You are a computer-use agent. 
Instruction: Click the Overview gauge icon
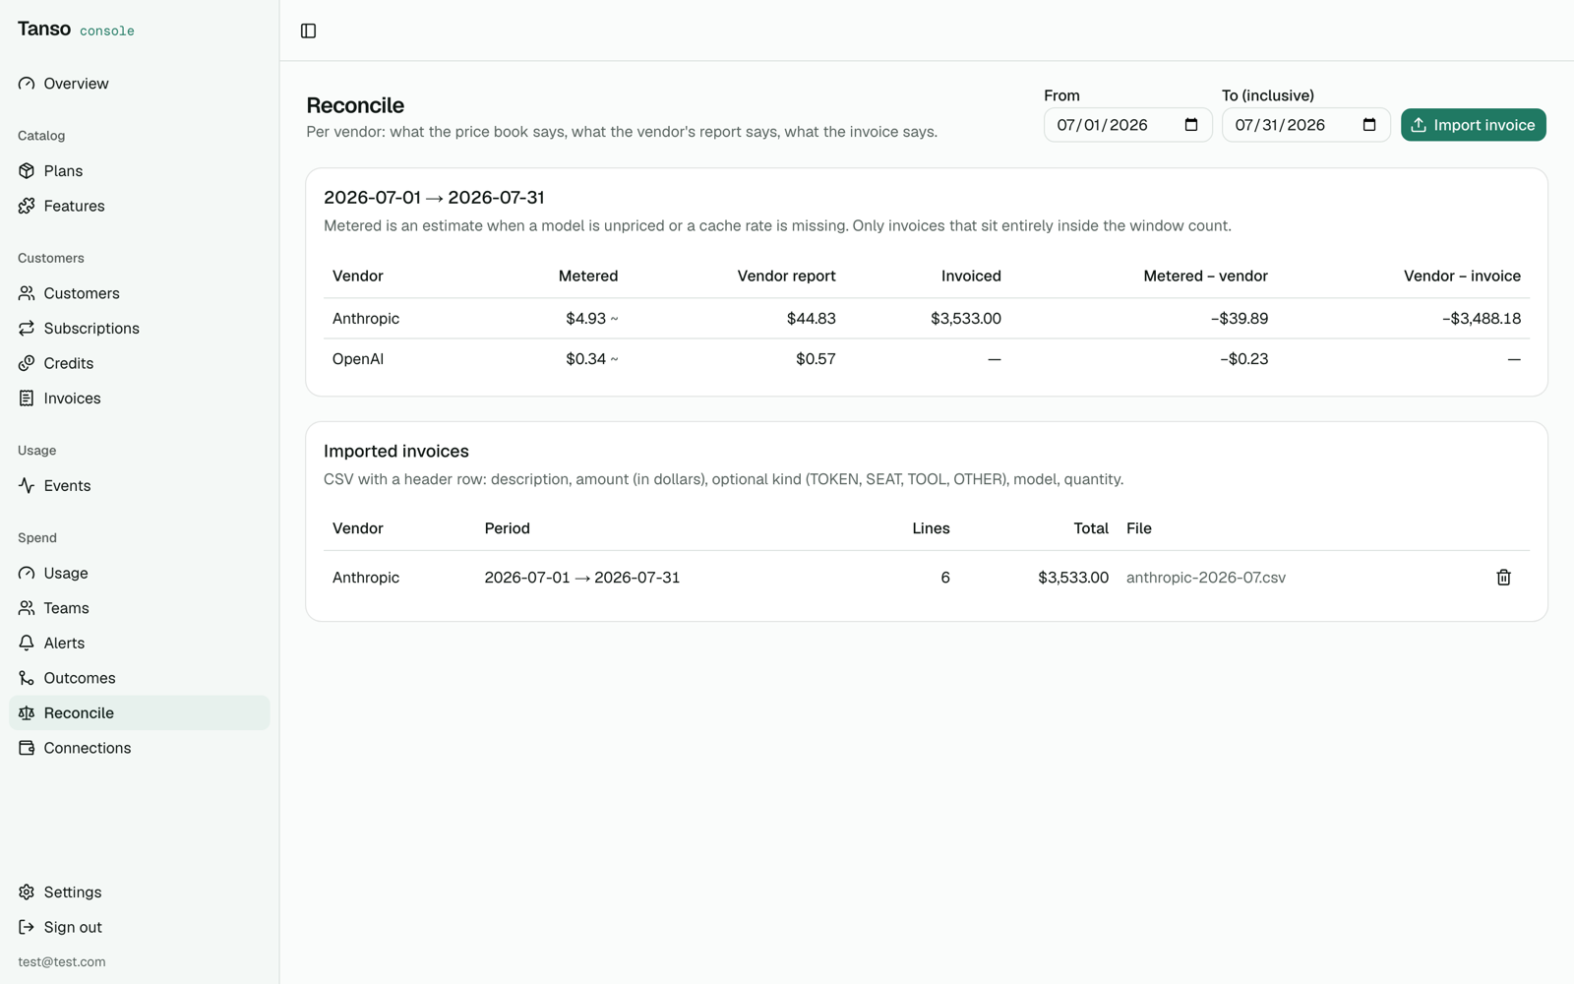pos(27,84)
